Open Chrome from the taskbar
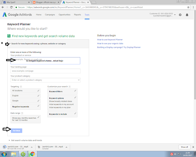Screen dimensions: 196x157 pos(32,154)
